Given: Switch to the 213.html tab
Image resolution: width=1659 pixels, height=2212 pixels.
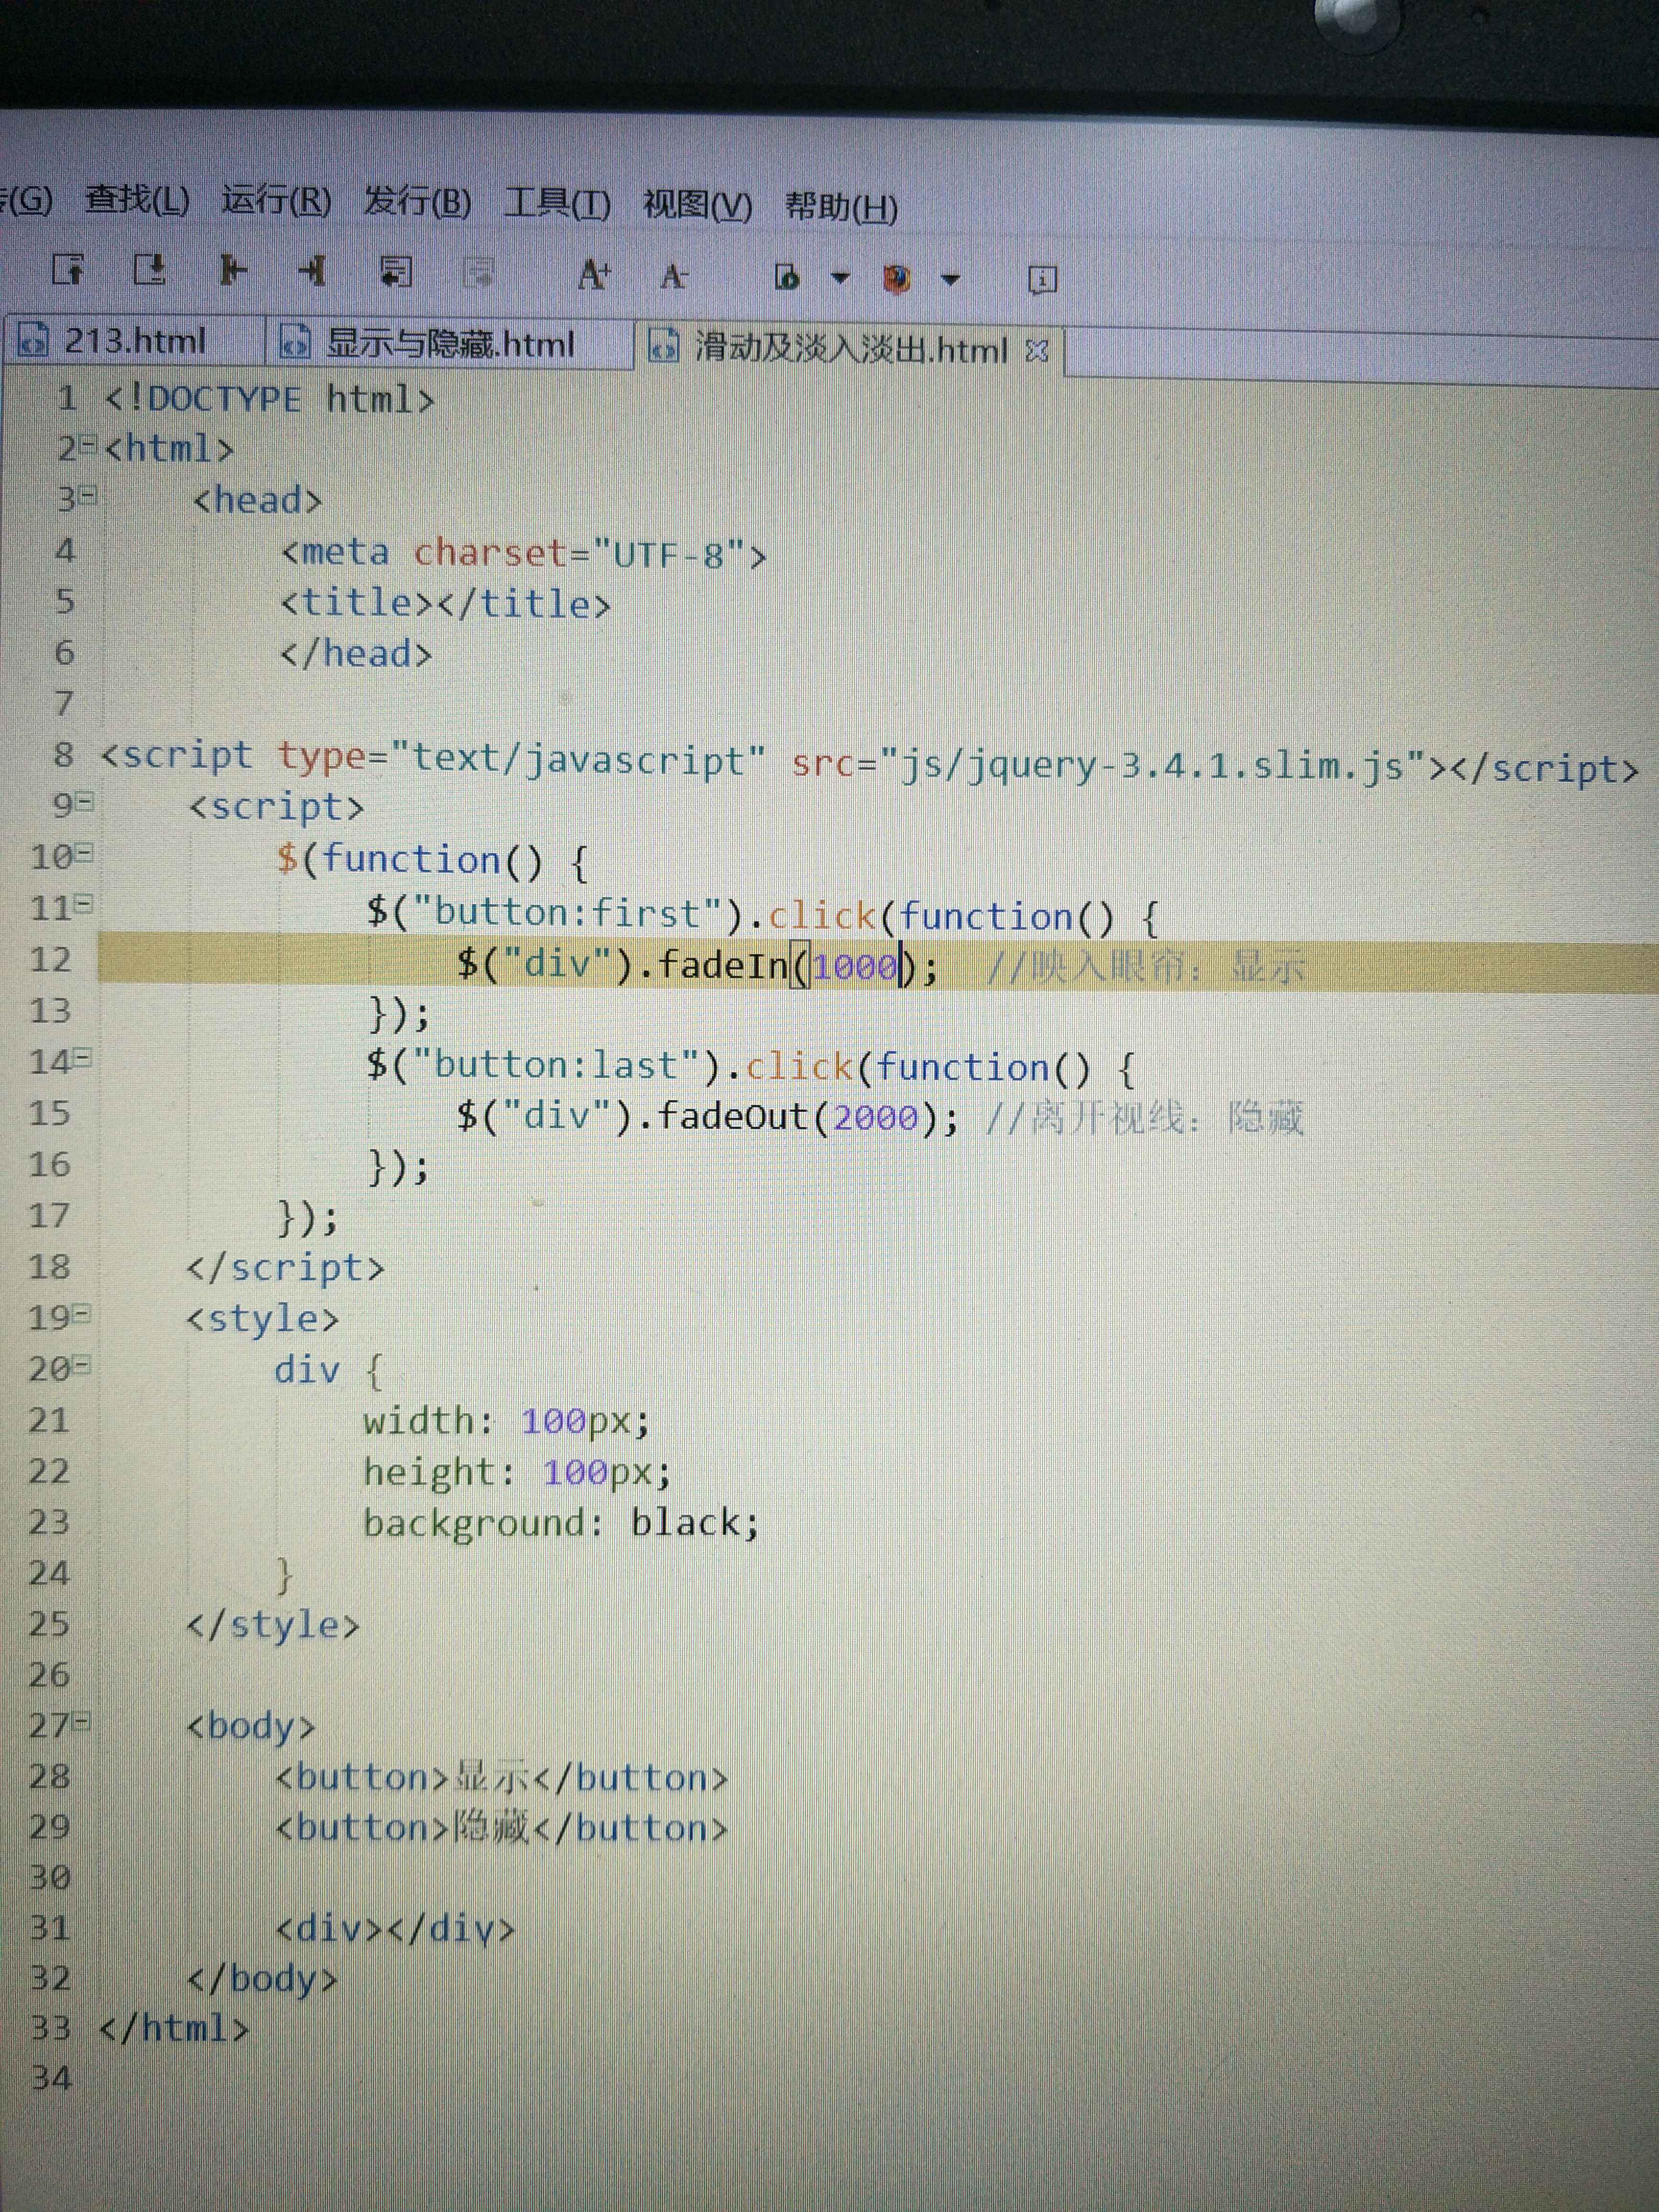Looking at the screenshot, I should [x=135, y=341].
